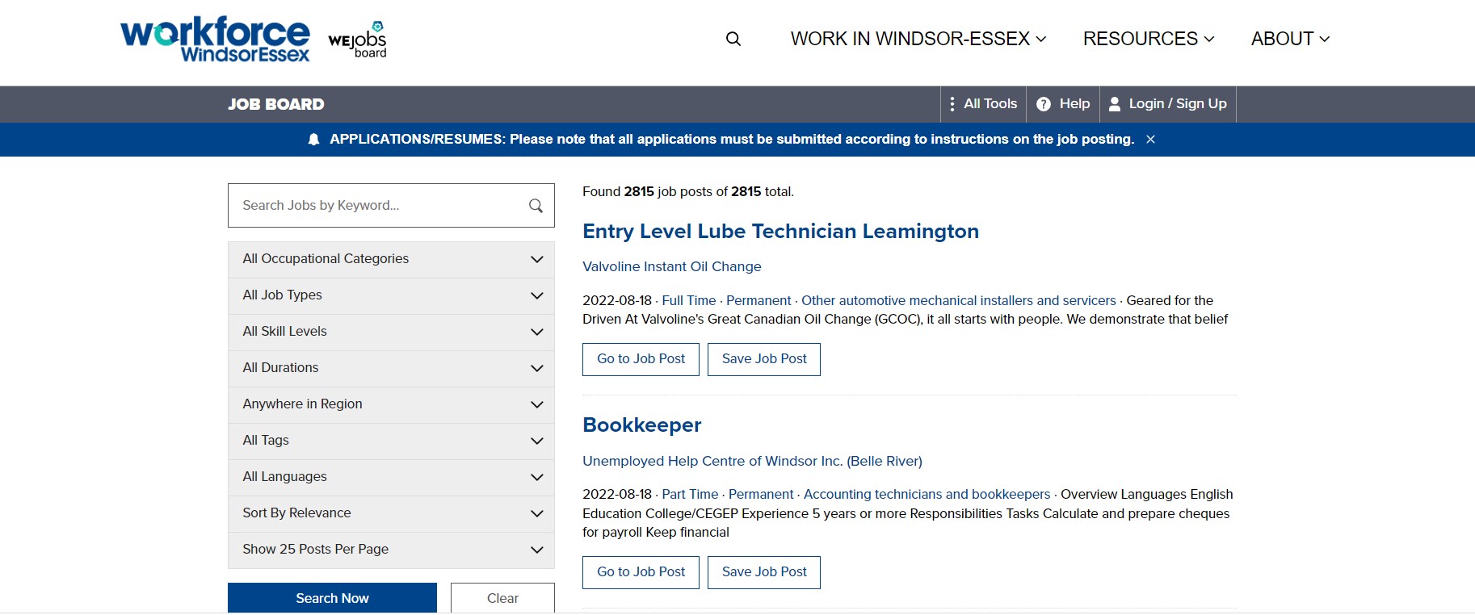
Task: Click the Search Now button
Action: pyautogui.click(x=332, y=598)
